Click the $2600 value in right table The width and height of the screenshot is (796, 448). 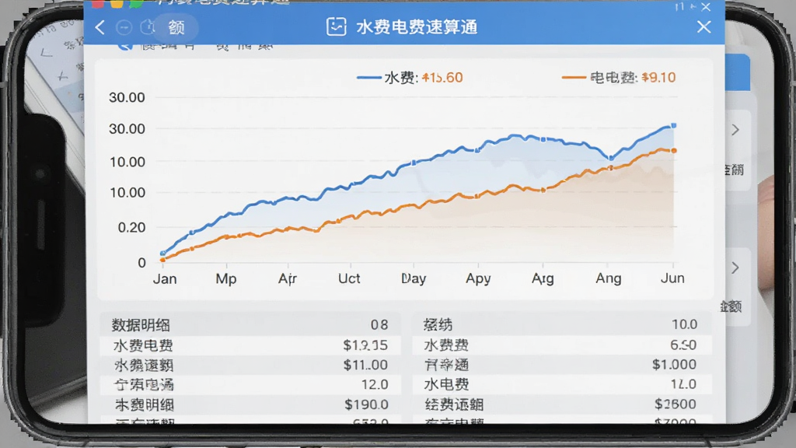[676, 404]
